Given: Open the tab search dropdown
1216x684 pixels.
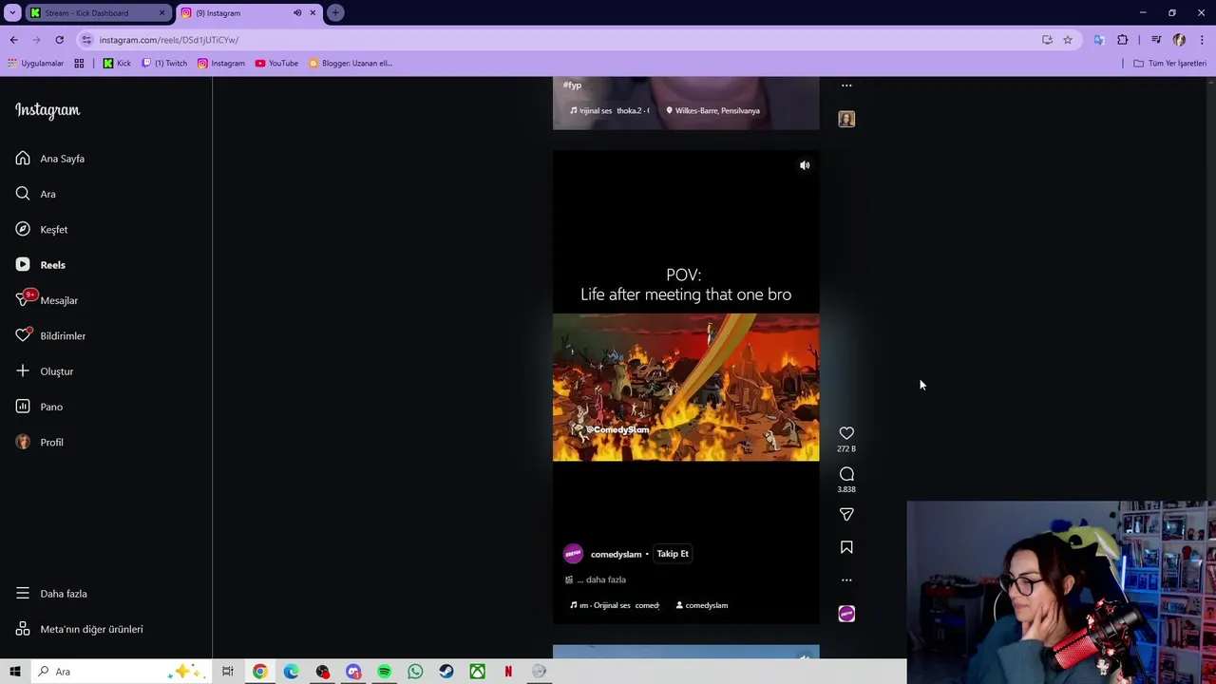Looking at the screenshot, I should point(12,13).
